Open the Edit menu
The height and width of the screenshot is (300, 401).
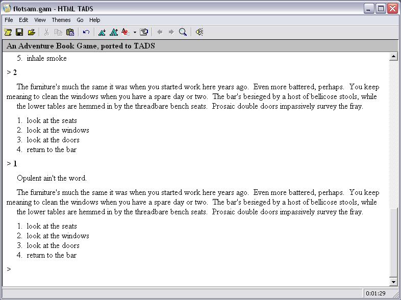coord(23,20)
